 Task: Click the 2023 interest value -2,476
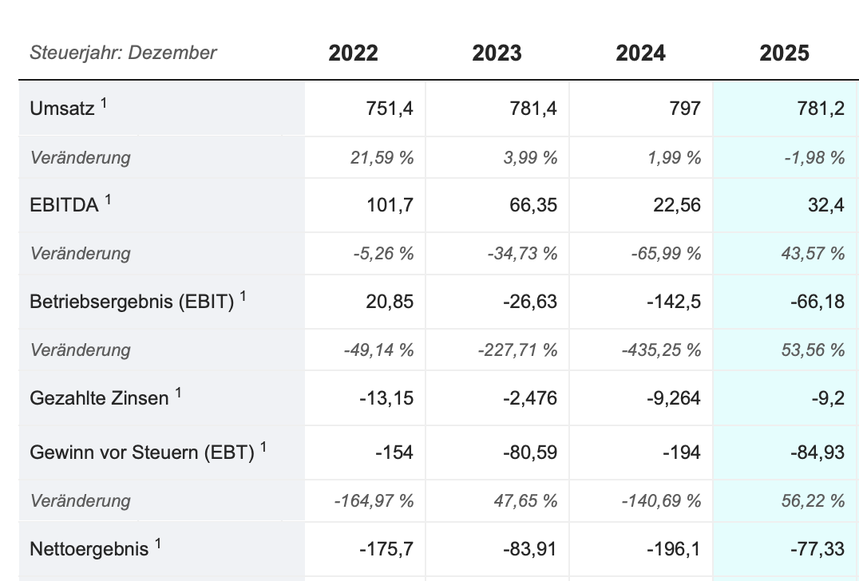click(x=530, y=397)
